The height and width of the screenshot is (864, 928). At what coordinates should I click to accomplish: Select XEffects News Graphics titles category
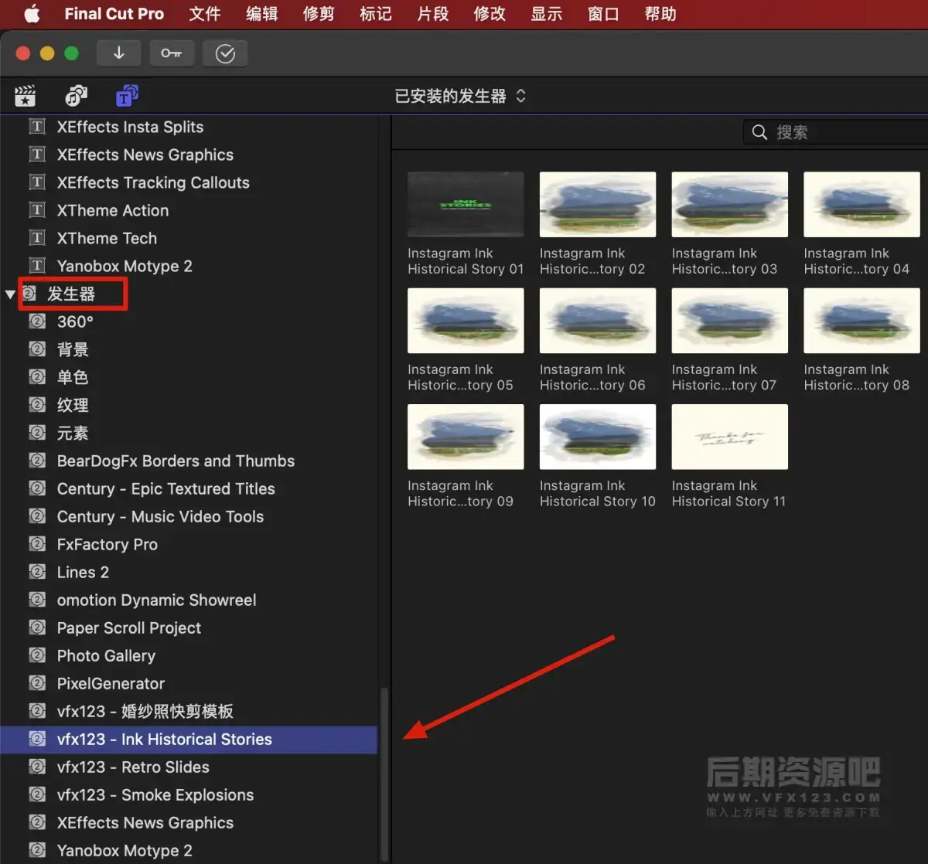[x=189, y=155]
